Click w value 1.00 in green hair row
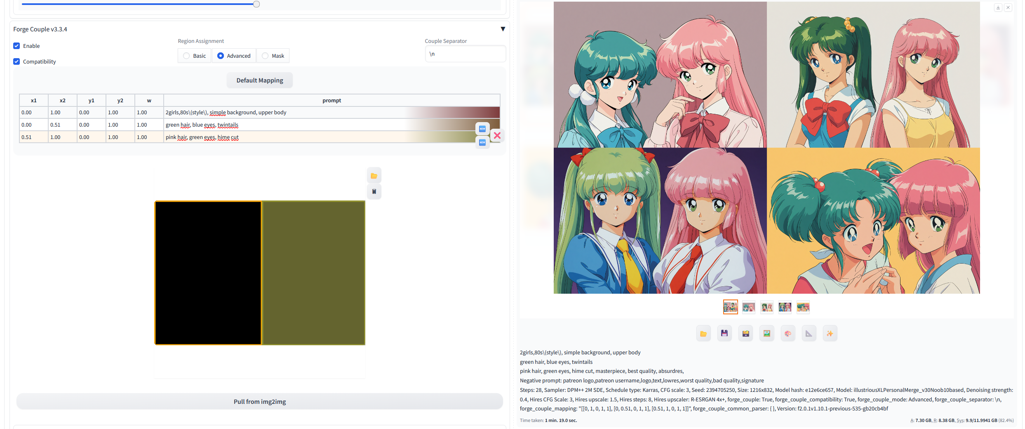The image size is (1025, 429). (x=149, y=125)
